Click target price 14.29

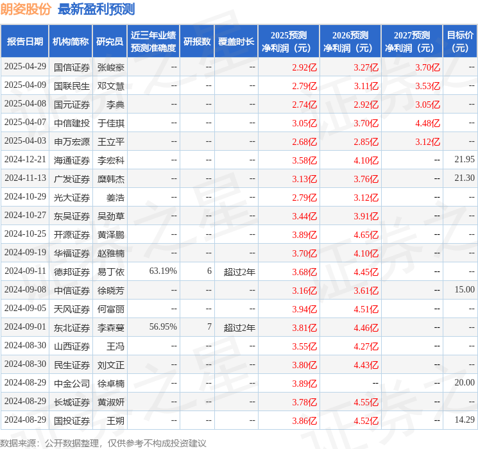pyautogui.click(x=465, y=419)
